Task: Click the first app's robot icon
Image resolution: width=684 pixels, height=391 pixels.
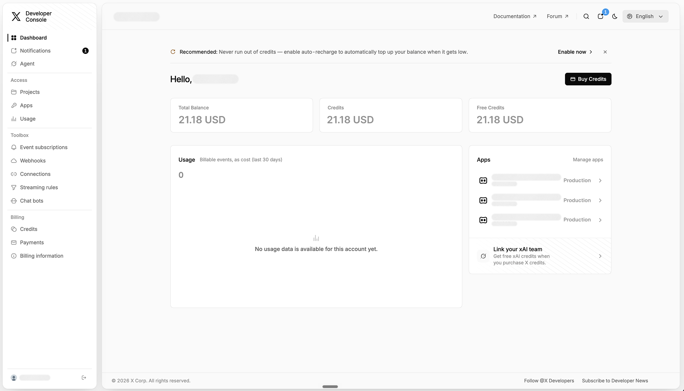Action: click(483, 181)
